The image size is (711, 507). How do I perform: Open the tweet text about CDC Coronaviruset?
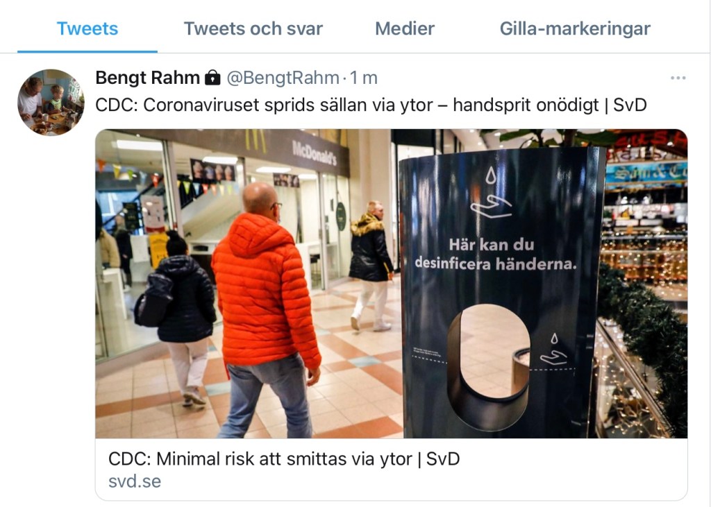[x=371, y=105]
